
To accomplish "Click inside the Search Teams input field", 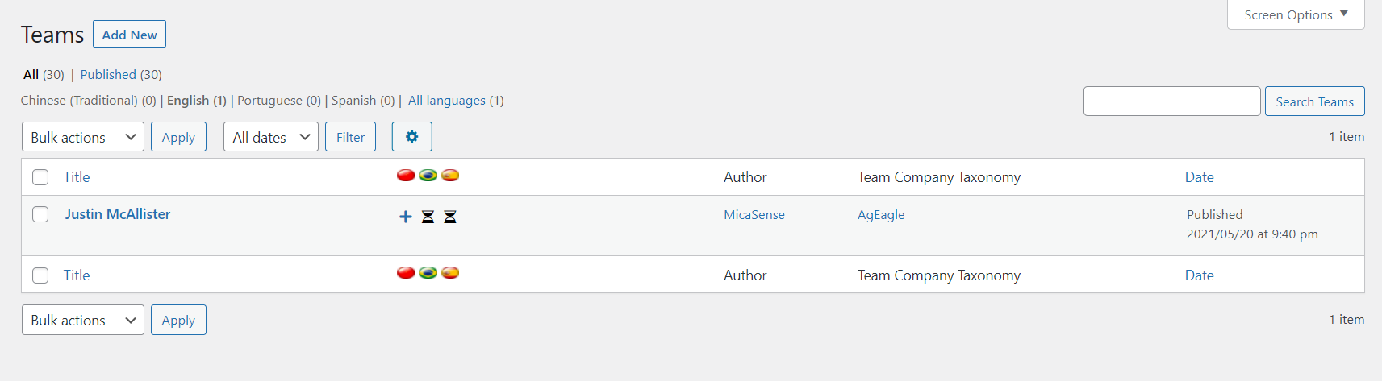I will (1171, 101).
